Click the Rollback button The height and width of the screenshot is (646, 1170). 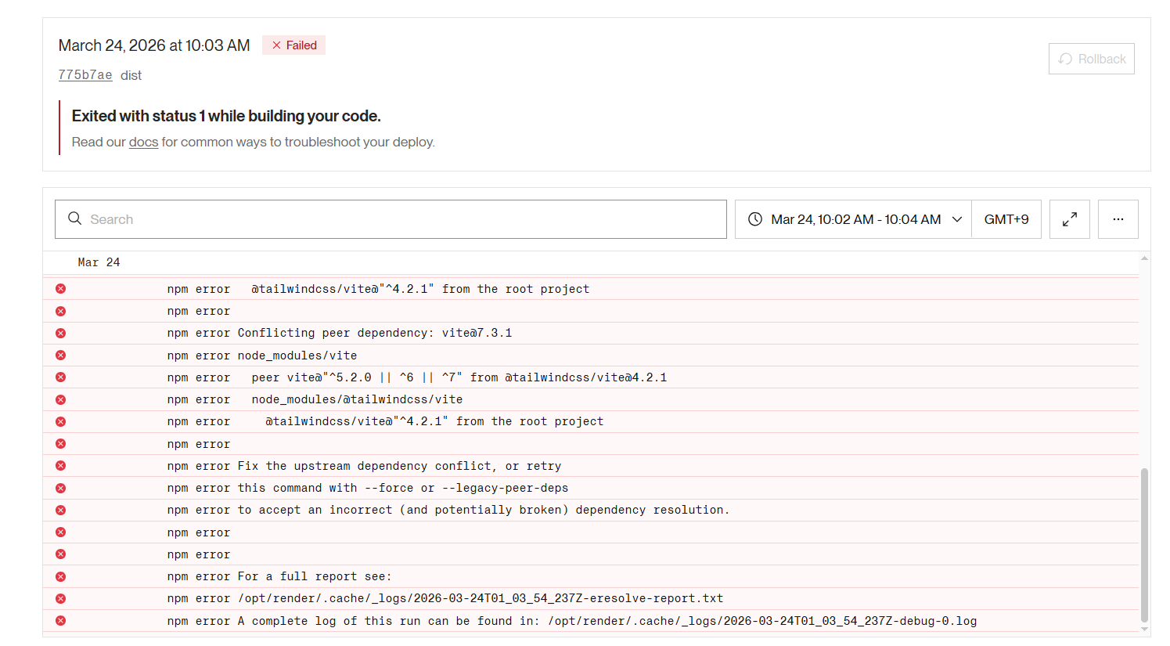1091,59
